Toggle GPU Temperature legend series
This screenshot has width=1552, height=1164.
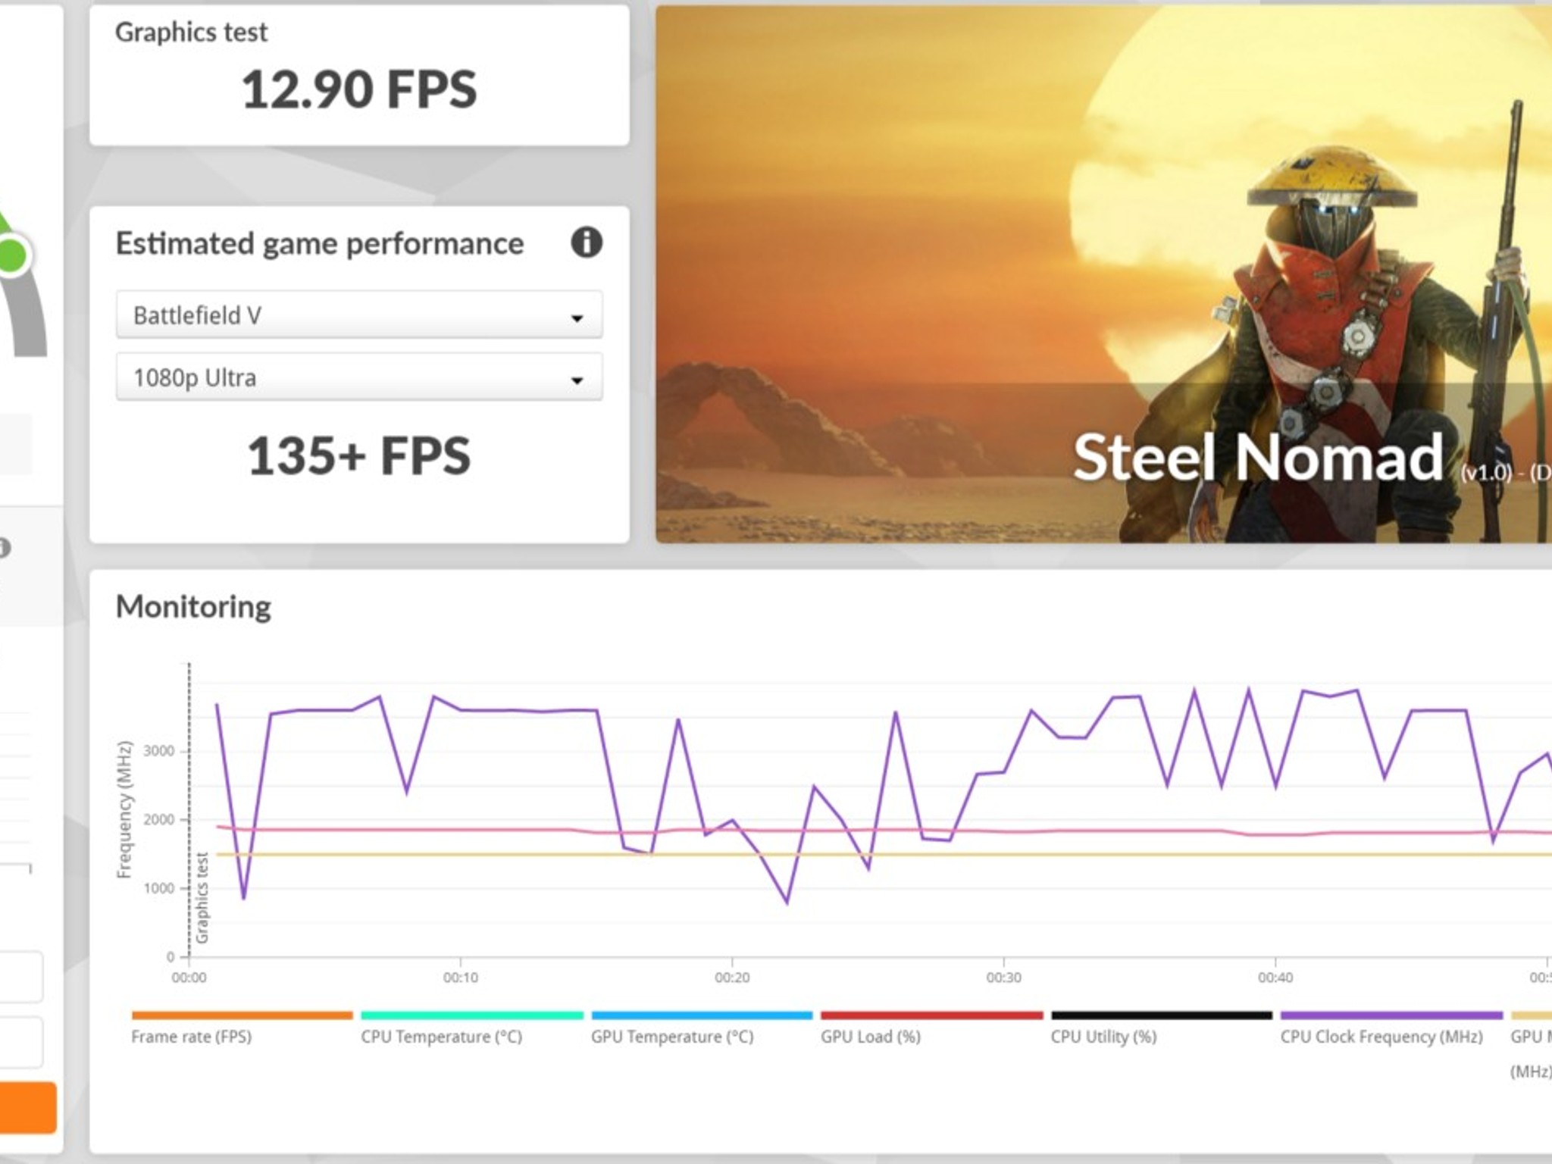[672, 1036]
